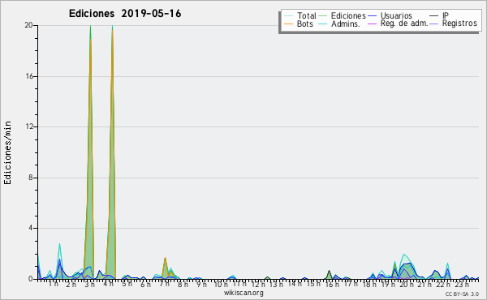Screen dimensions: 487x300
Task: Click the dark green peak near 16 h
Action: point(330,275)
